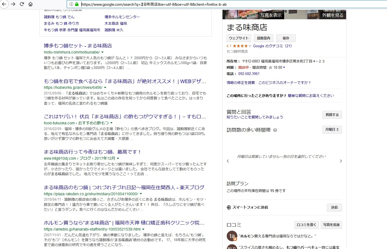Viewport: 387px width, 249px height.
Task: Click the 保存 save button
Action: (x=286, y=38)
